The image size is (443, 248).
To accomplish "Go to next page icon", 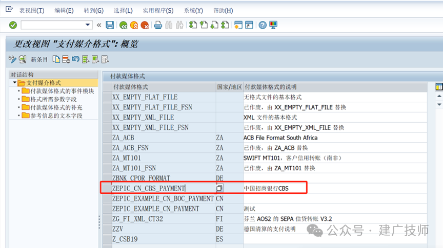I will tap(214, 25).
